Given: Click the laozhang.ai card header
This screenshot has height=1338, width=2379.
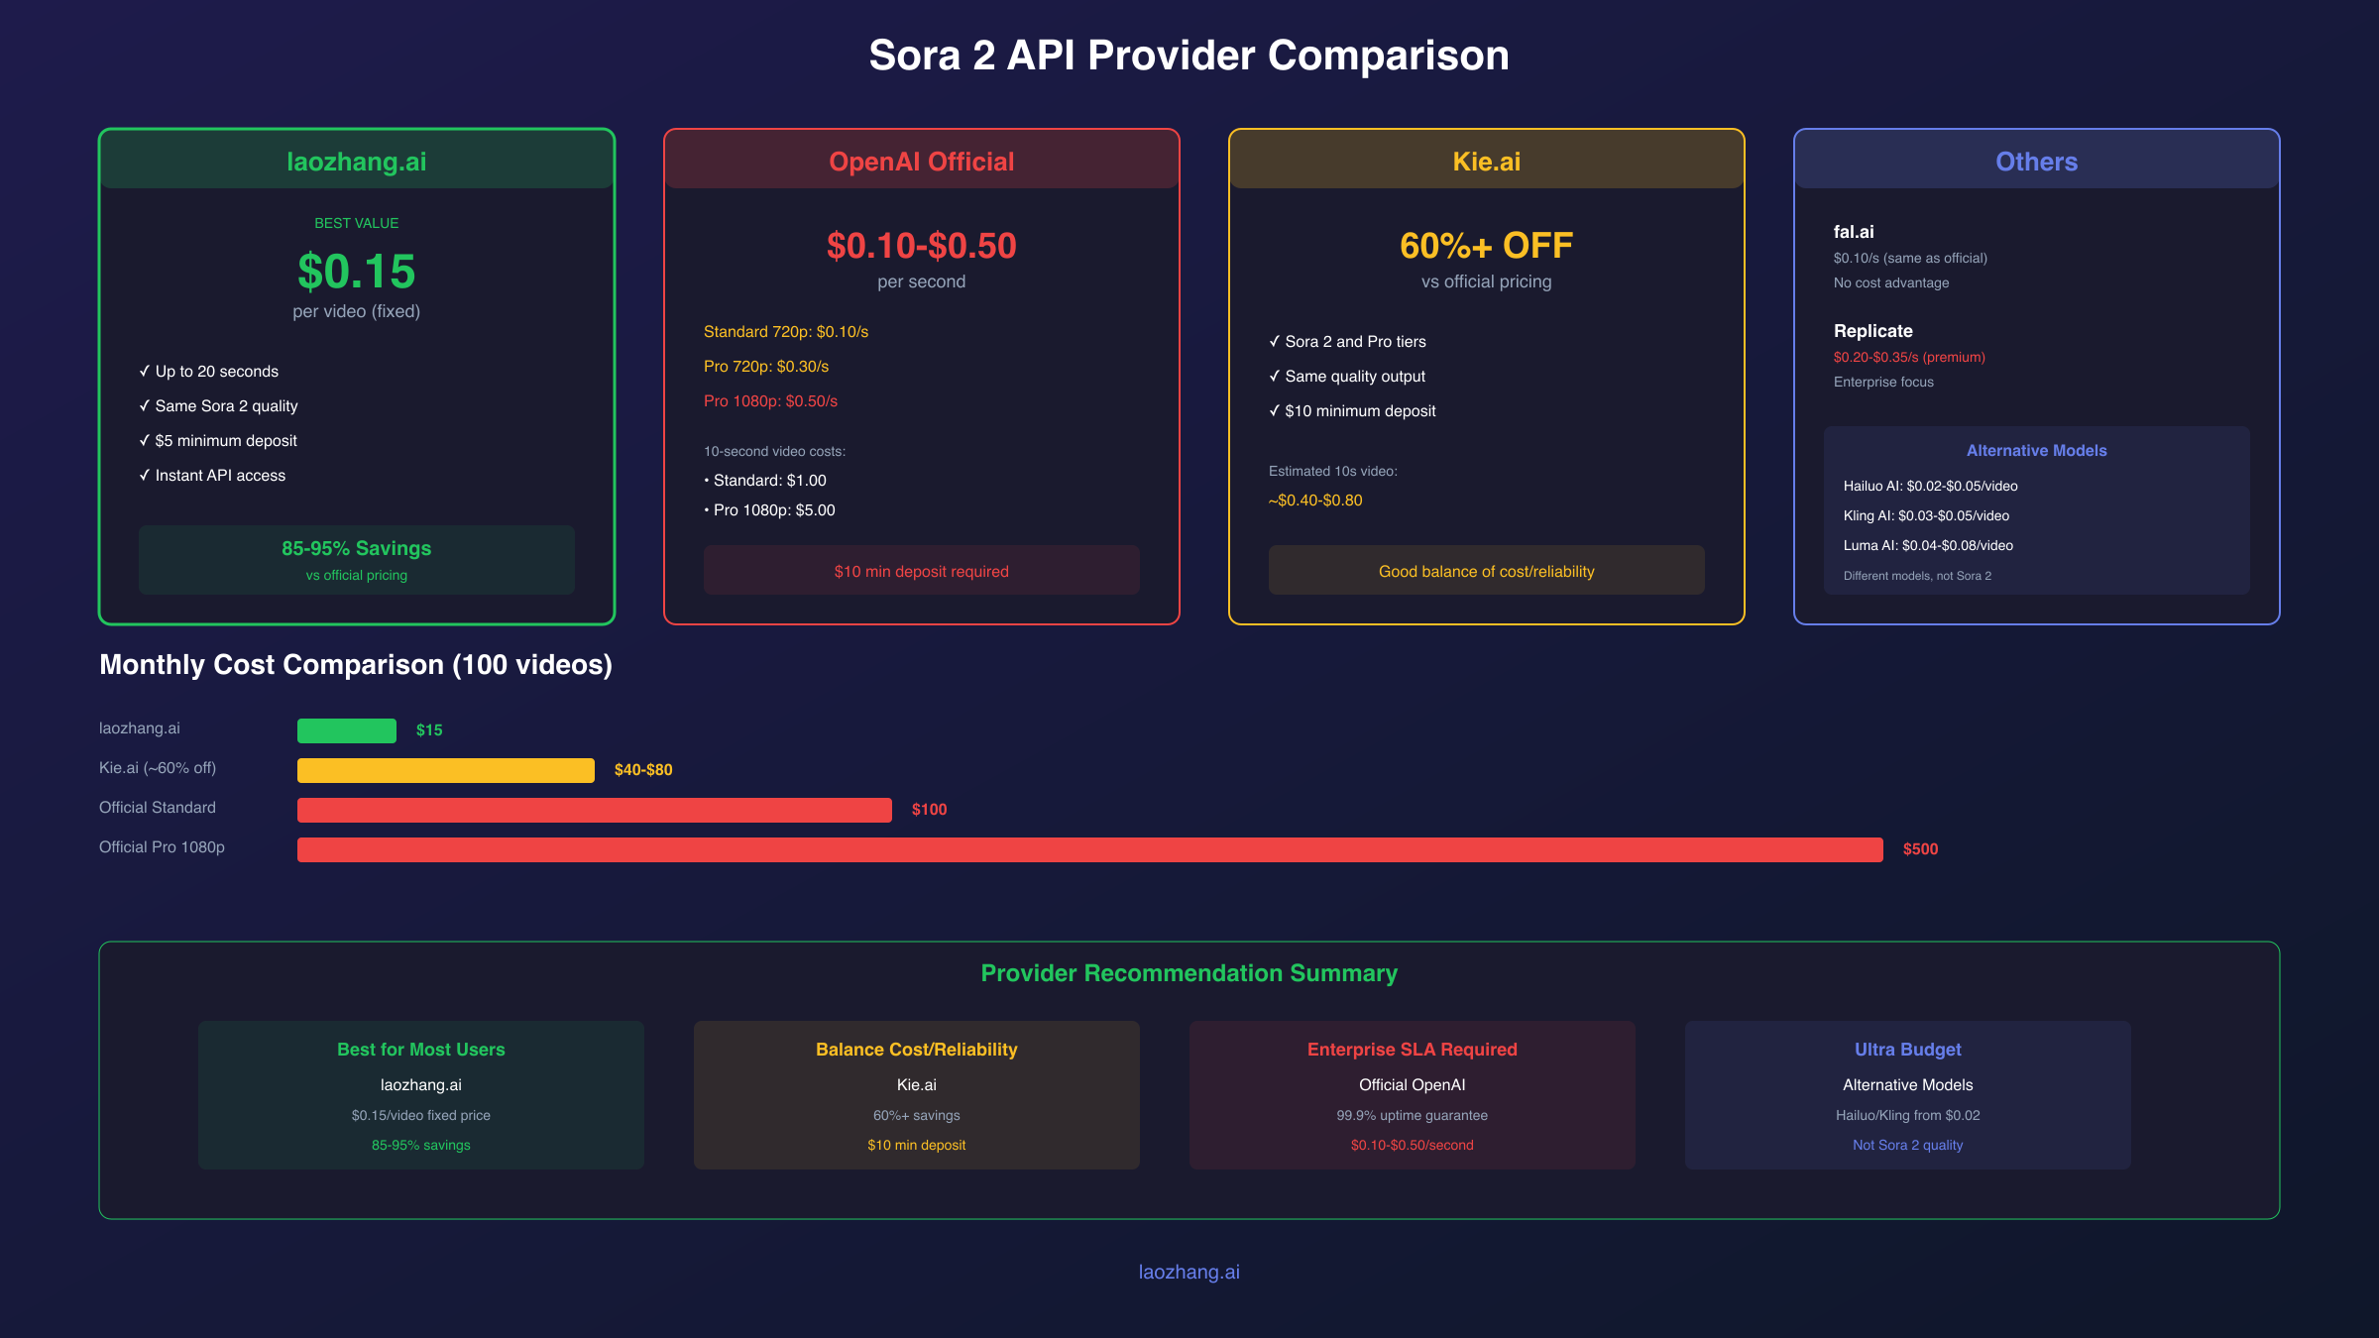Looking at the screenshot, I should pyautogui.click(x=357, y=162).
